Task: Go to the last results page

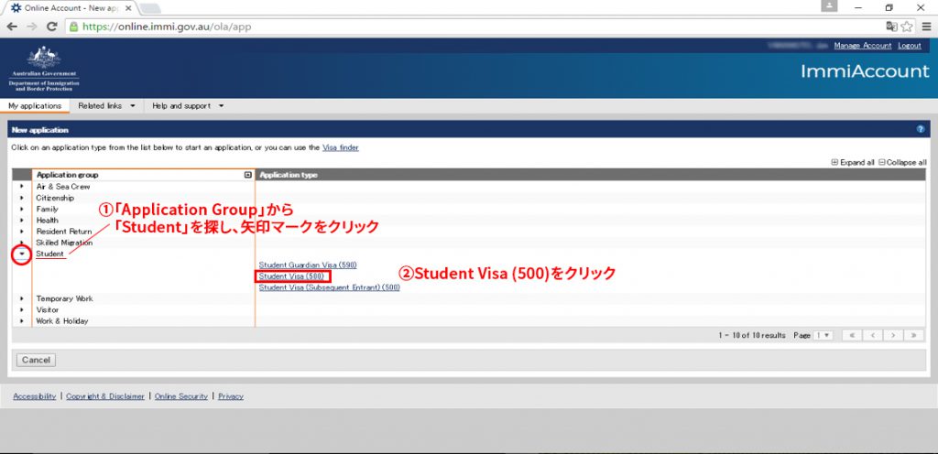Action: click(913, 336)
